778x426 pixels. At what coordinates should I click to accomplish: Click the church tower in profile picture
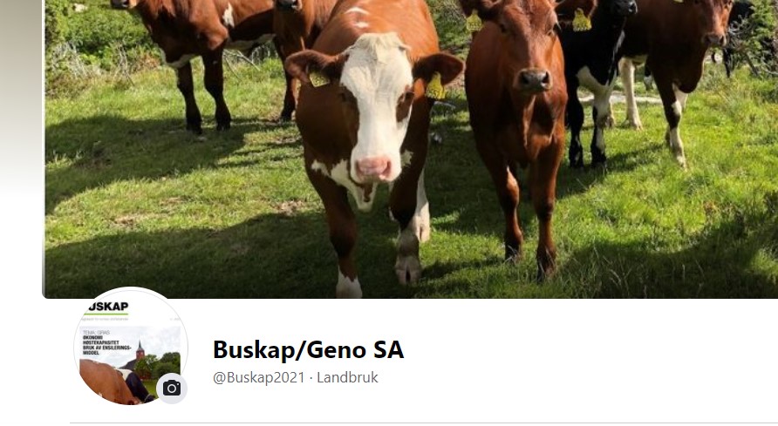(x=140, y=349)
